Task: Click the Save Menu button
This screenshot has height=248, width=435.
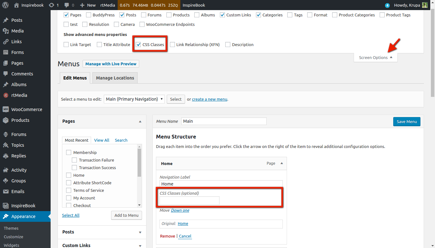Action: [407, 121]
